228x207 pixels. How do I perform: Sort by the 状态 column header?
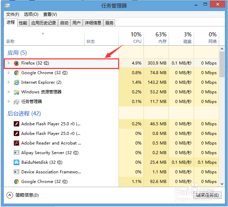click(x=102, y=38)
